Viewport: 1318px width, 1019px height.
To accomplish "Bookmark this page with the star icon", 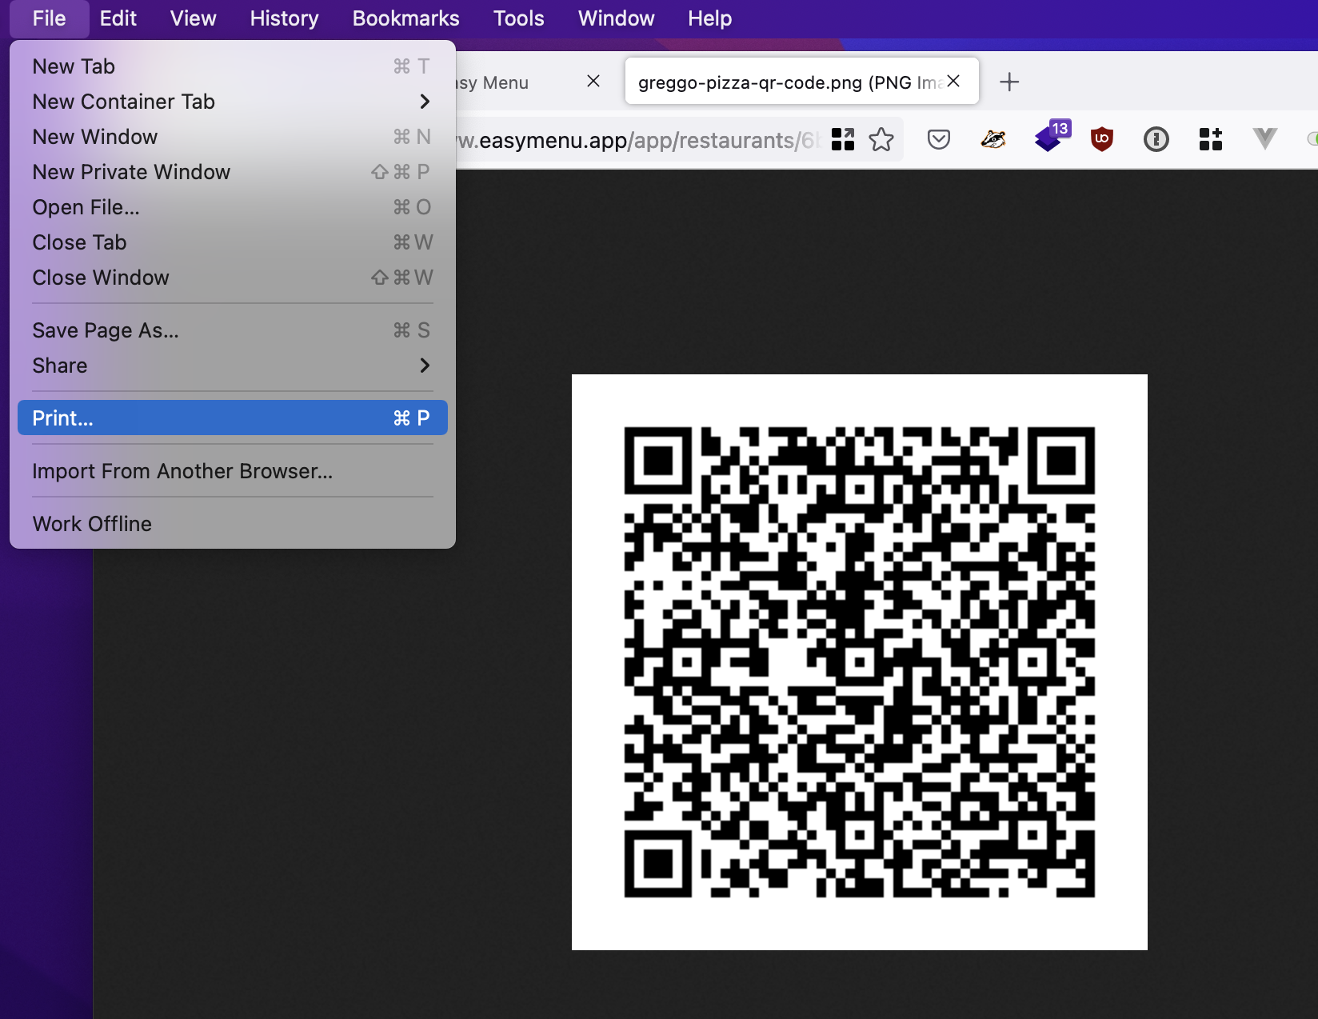I will point(881,139).
